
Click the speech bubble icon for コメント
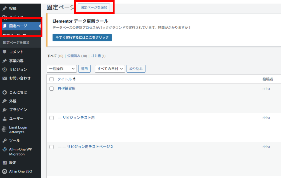point(4,52)
